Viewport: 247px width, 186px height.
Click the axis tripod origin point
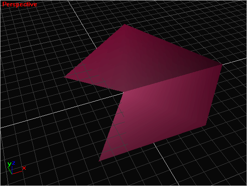12,174
